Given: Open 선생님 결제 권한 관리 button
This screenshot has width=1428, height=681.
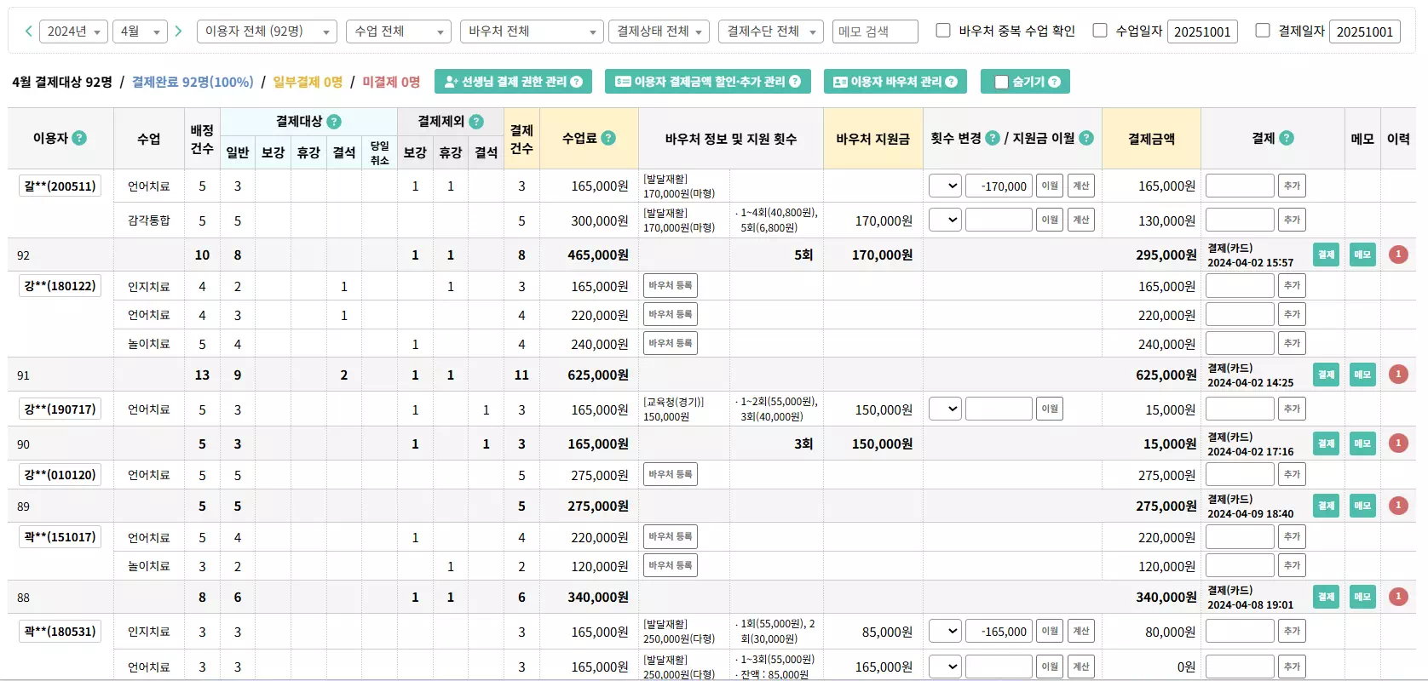Looking at the screenshot, I should pyautogui.click(x=513, y=82).
